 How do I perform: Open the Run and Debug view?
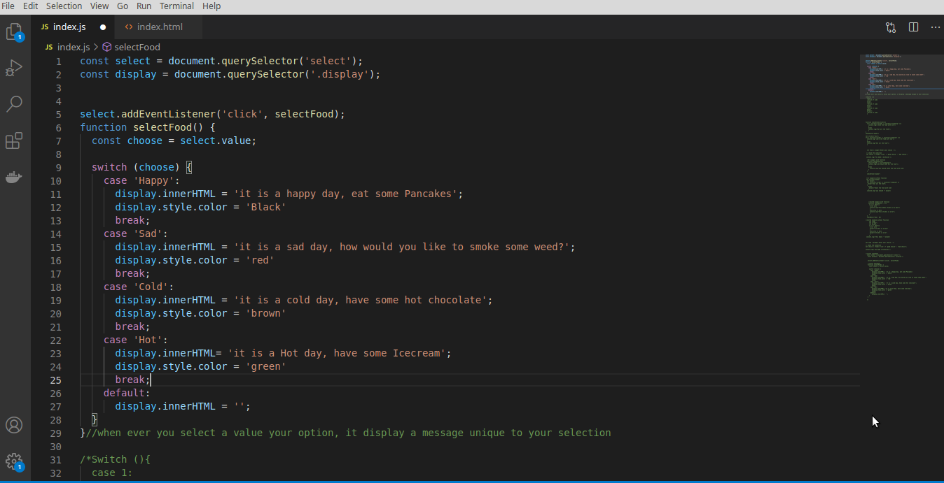click(x=14, y=69)
